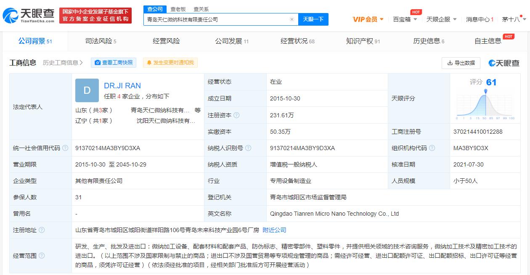The image size is (530, 275).
Task: Click the 其他有限责任公司 enterprise type
Action: click(99, 181)
